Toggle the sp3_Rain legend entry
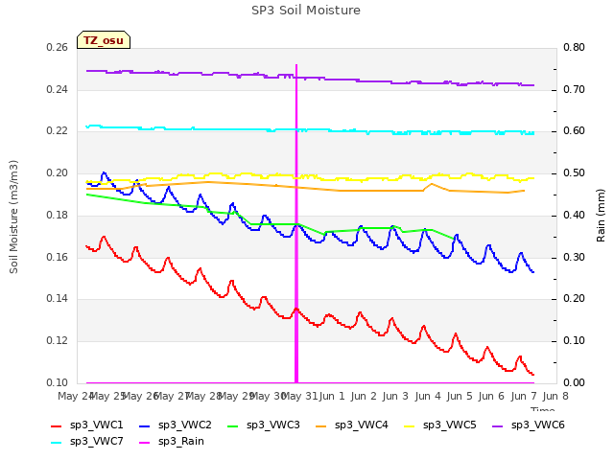The width and height of the screenshot is (614, 460). [x=172, y=442]
